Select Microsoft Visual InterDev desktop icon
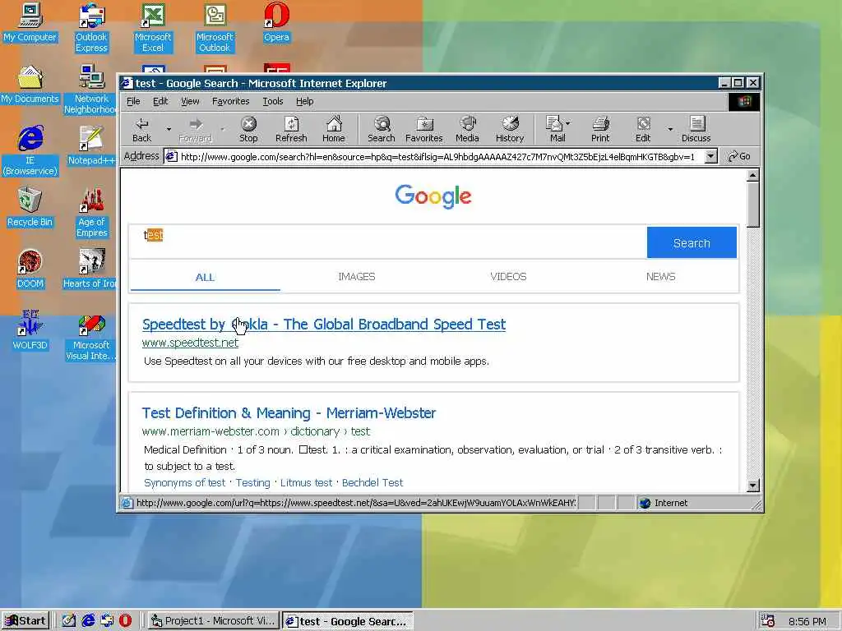 coord(91,336)
